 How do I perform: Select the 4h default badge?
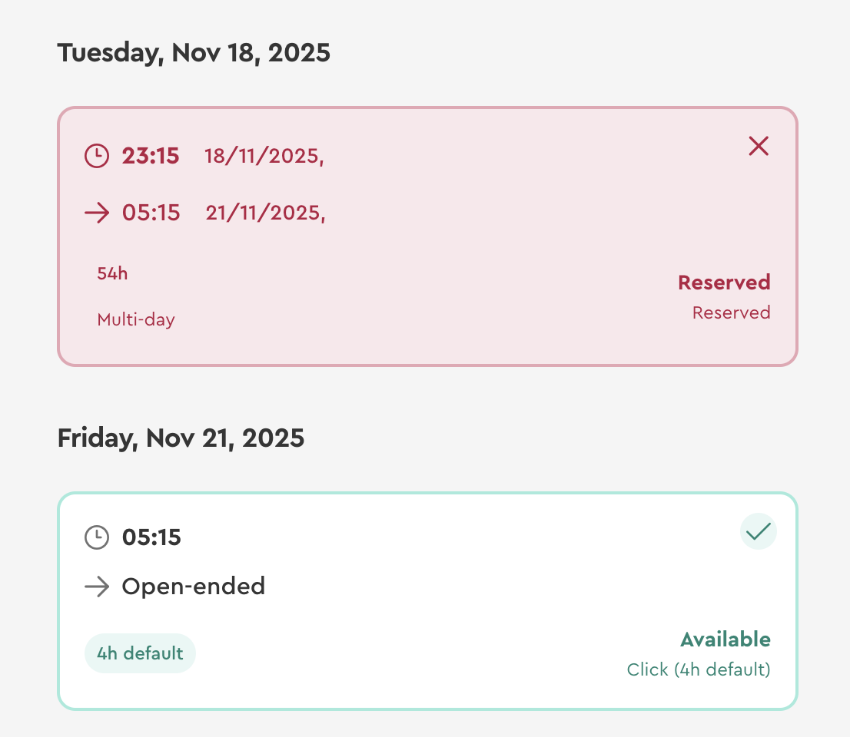[x=140, y=653]
